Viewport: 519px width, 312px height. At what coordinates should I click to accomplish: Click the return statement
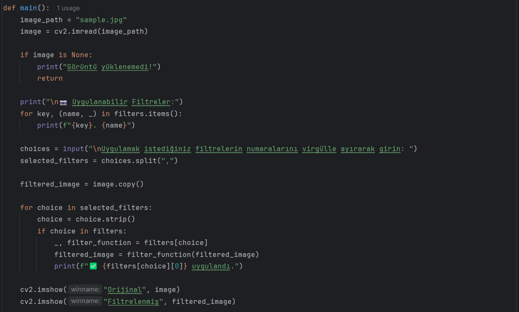[x=50, y=79]
